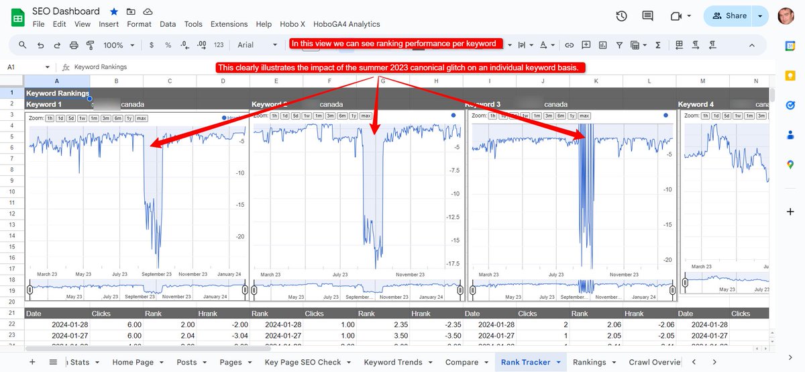Click the Undo arrow
The image size is (805, 372).
click(41, 45)
